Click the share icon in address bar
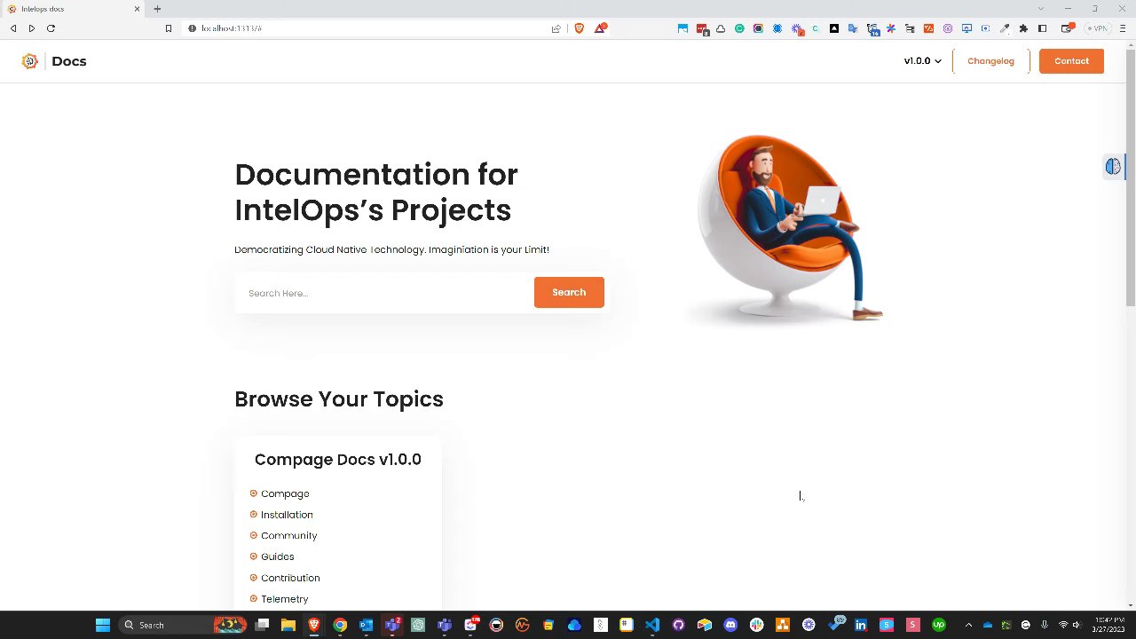1136x639 pixels. (x=556, y=28)
